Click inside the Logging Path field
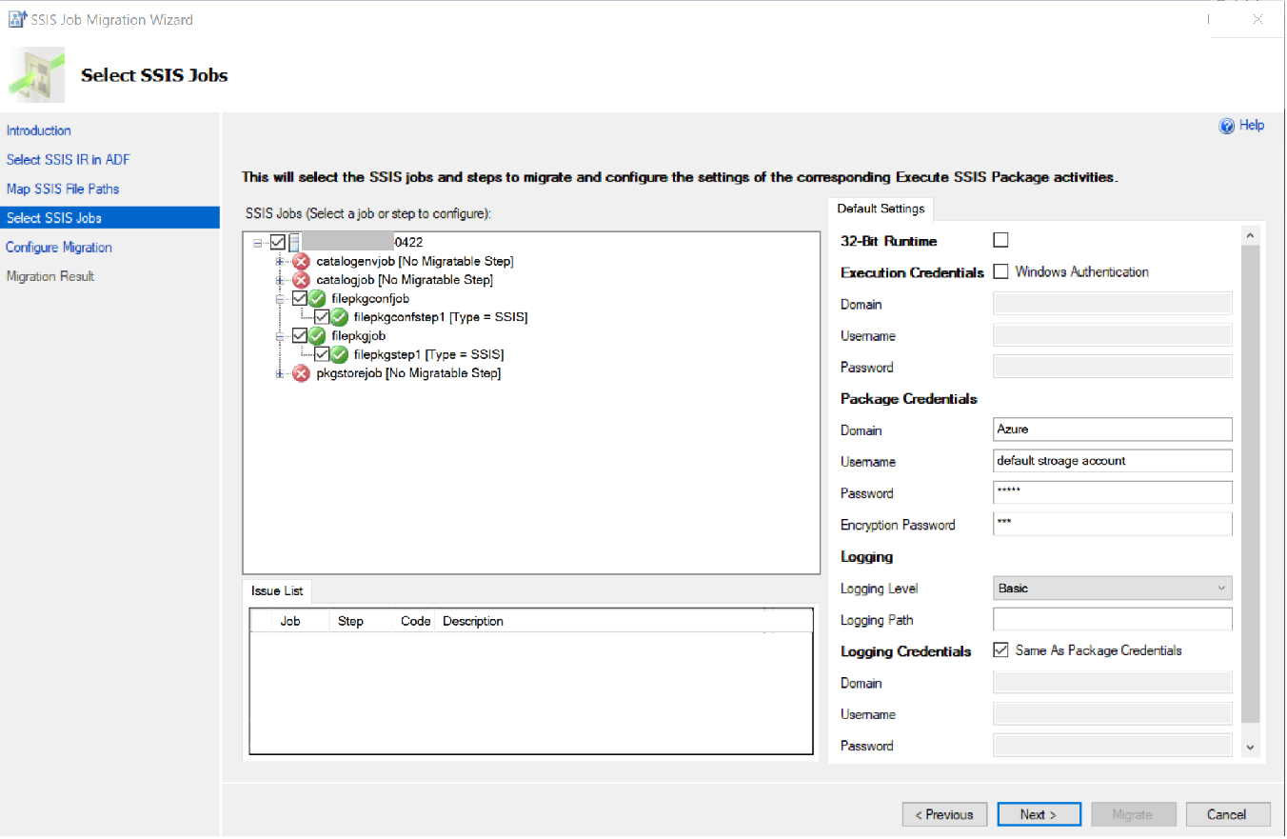This screenshot has height=839, width=1287. coord(1111,619)
